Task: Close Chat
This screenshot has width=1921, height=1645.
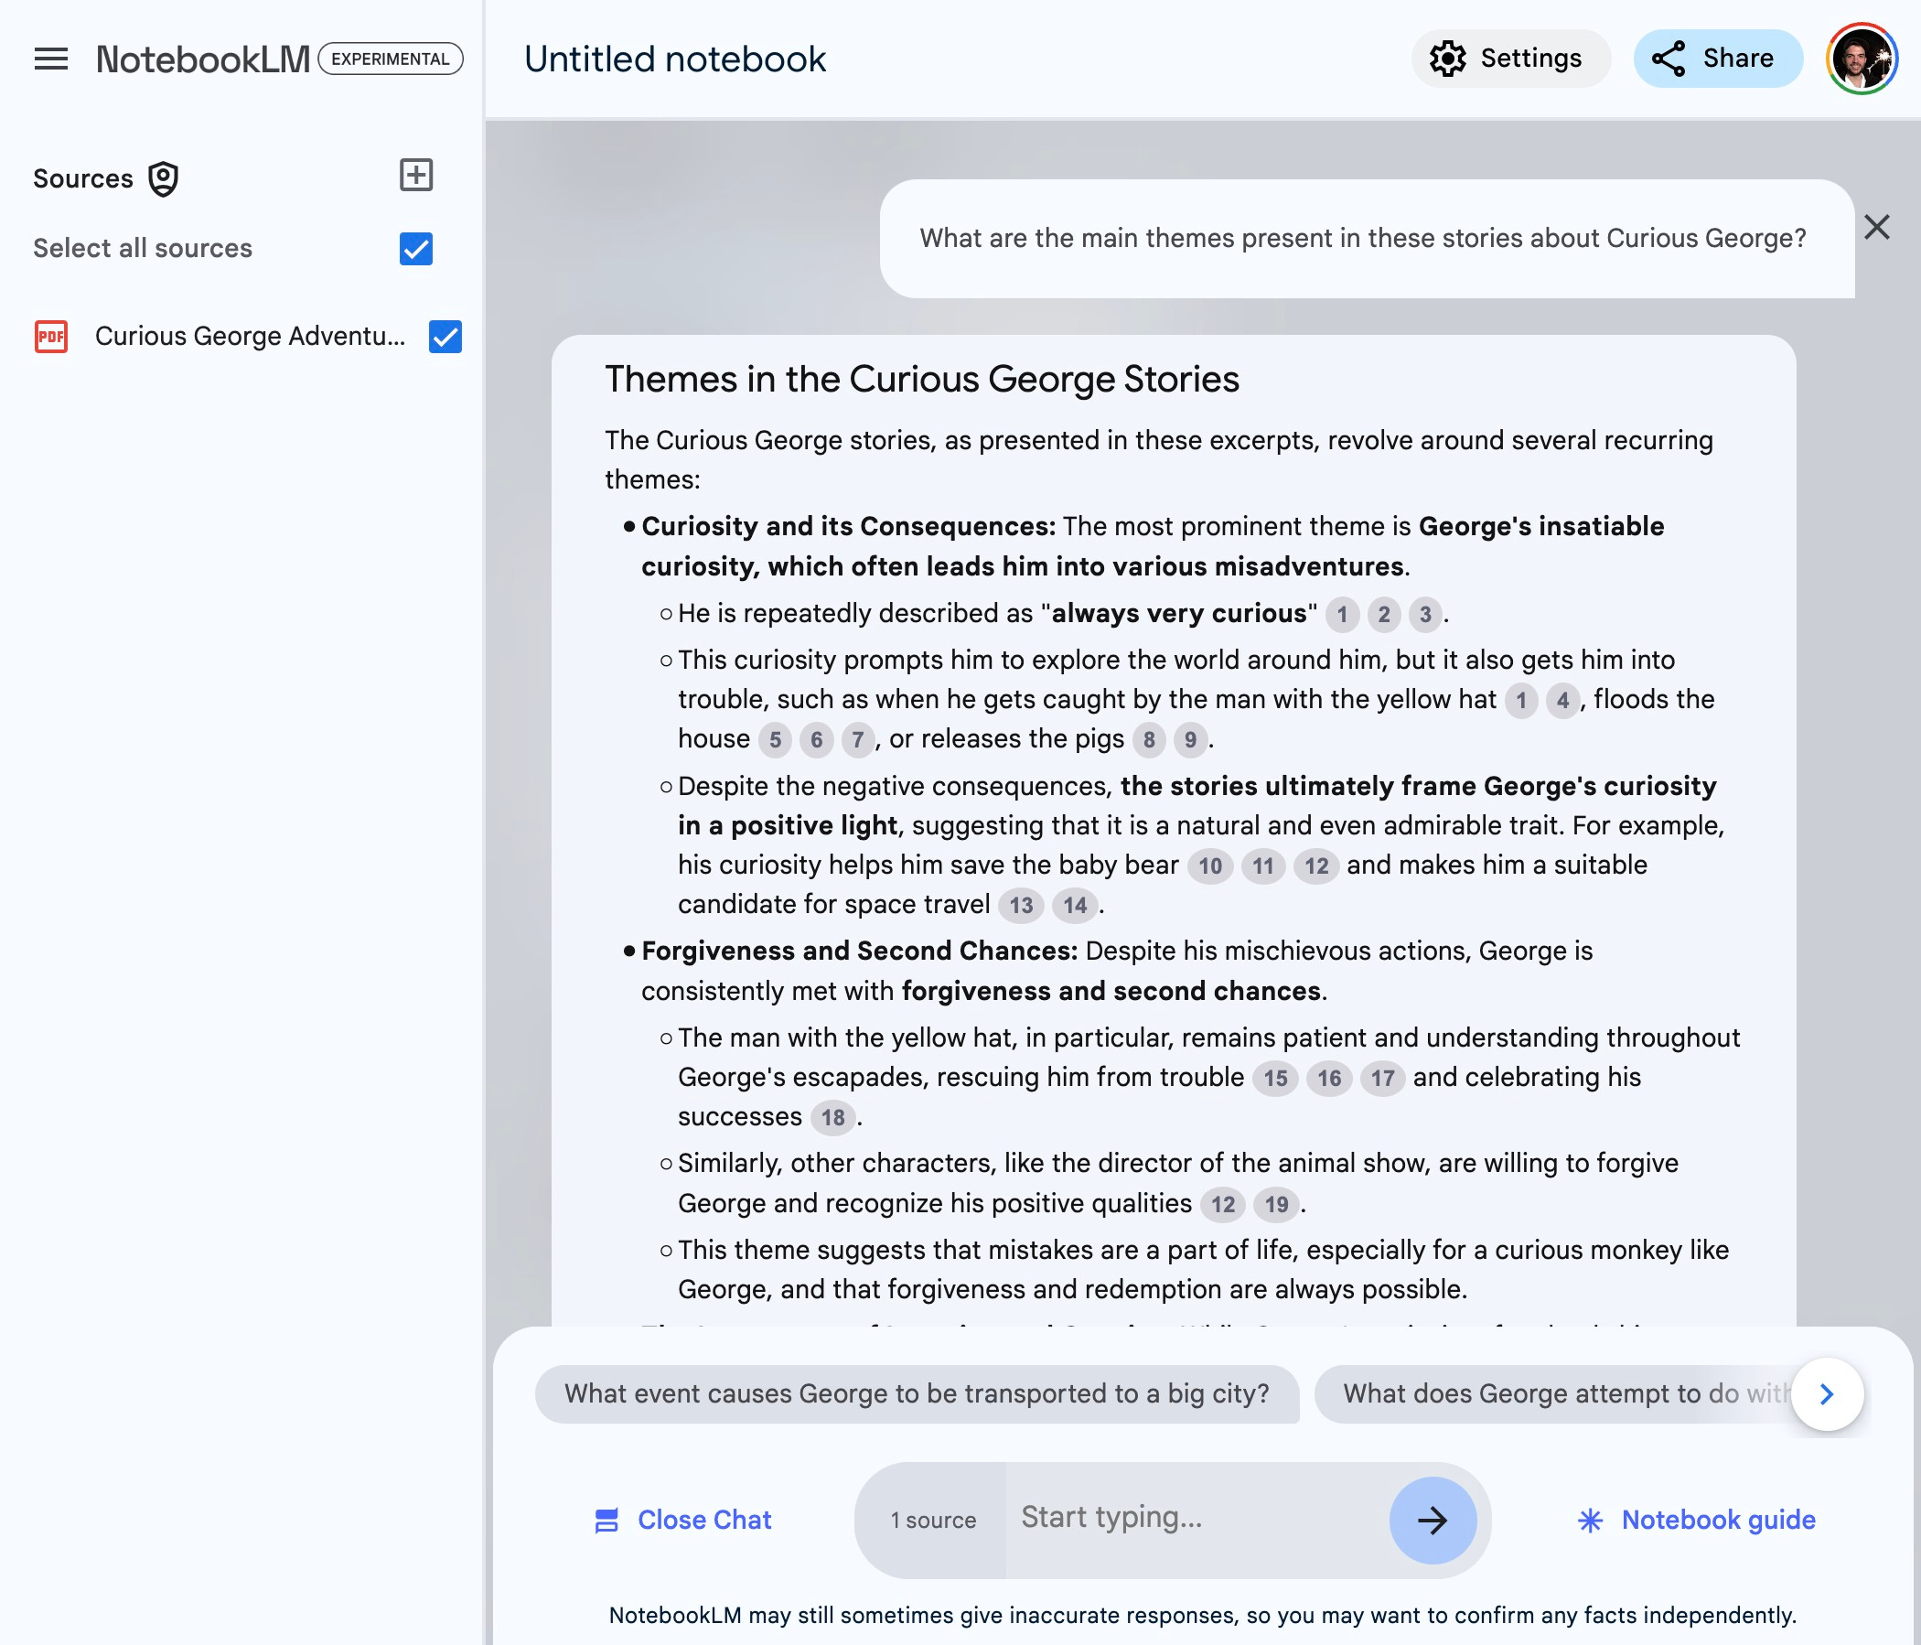Action: (x=683, y=1520)
